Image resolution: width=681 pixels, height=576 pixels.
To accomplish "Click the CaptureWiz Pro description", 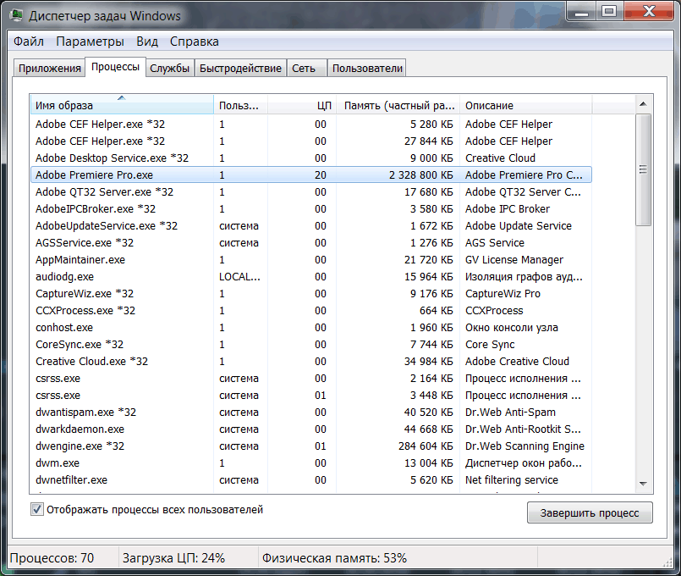I will tap(503, 293).
